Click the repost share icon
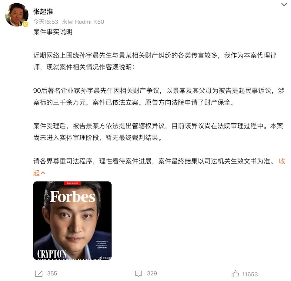291x281 pixels. pyautogui.click(x=38, y=274)
